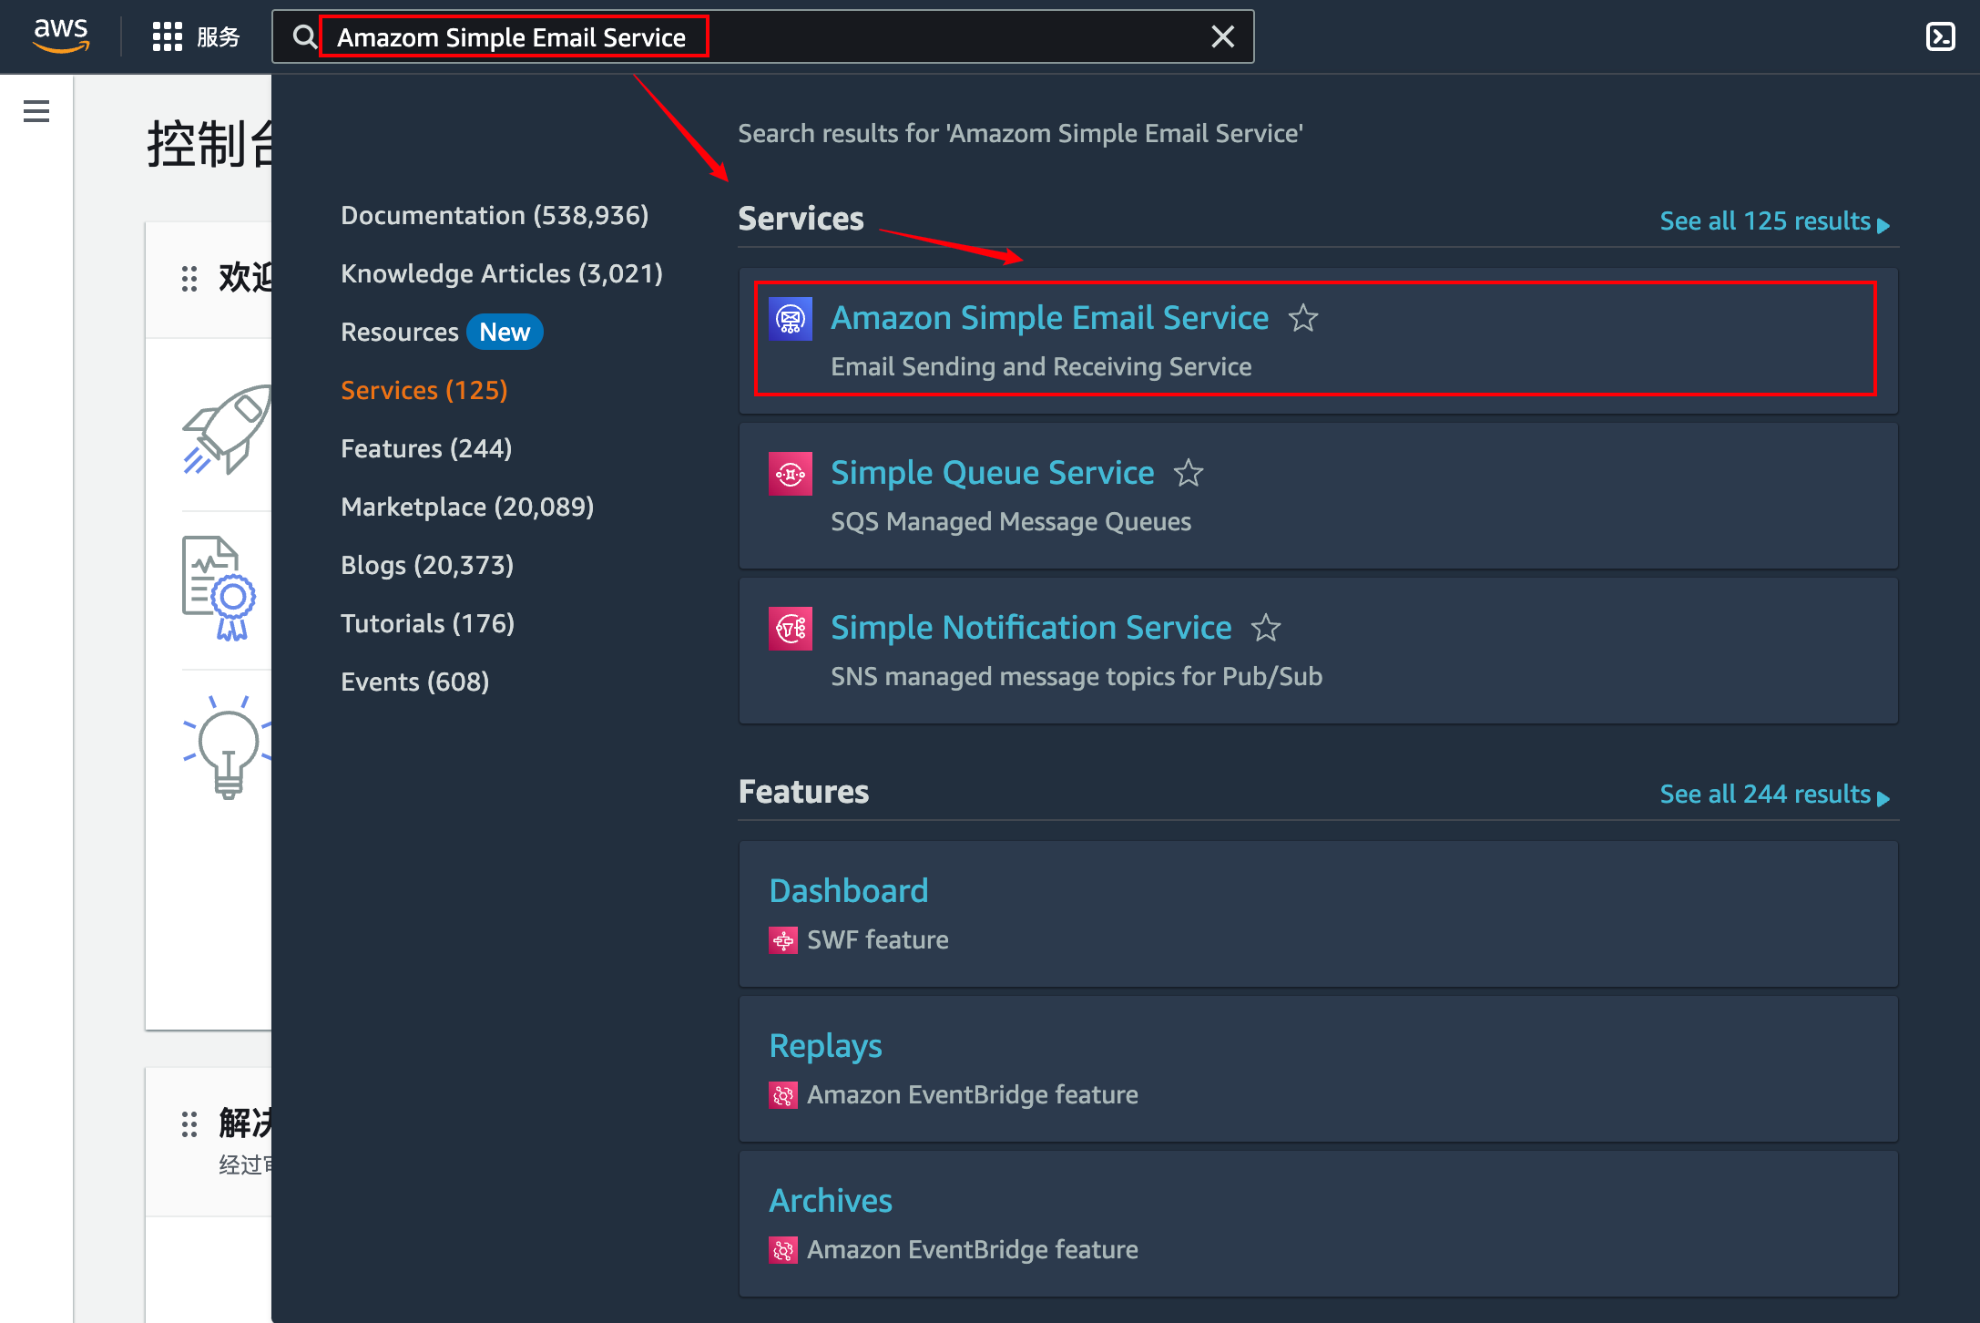Clear the search field with the X
This screenshot has width=1980, height=1323.
1222,36
